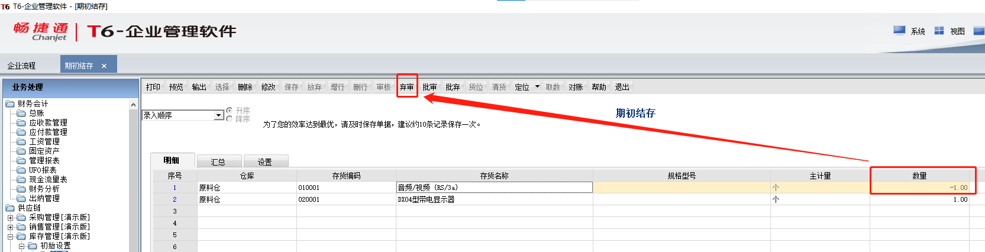Select 财务会计 in the tree
This screenshot has height=252, width=985.
[x=33, y=104]
